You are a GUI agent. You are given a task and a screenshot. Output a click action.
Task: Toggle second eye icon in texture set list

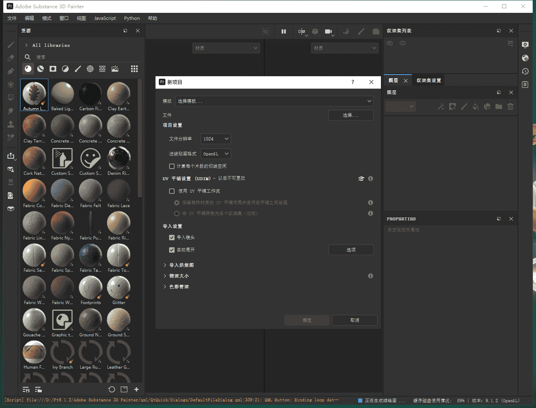tap(403, 43)
